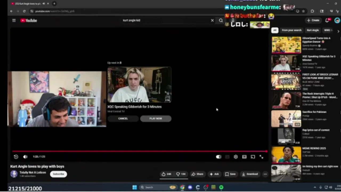Bookmark this page with star icon
The height and width of the screenshot is (192, 341).
(x=303, y=11)
